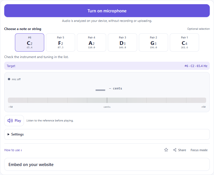Click the +50 cents scale label

point(203,107)
